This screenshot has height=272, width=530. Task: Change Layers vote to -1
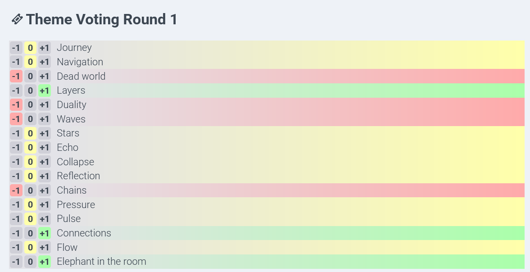(16, 91)
